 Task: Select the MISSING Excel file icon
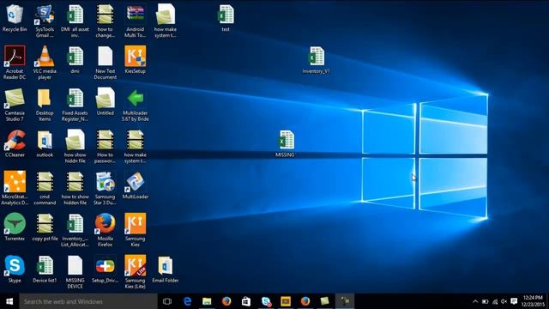click(286, 143)
